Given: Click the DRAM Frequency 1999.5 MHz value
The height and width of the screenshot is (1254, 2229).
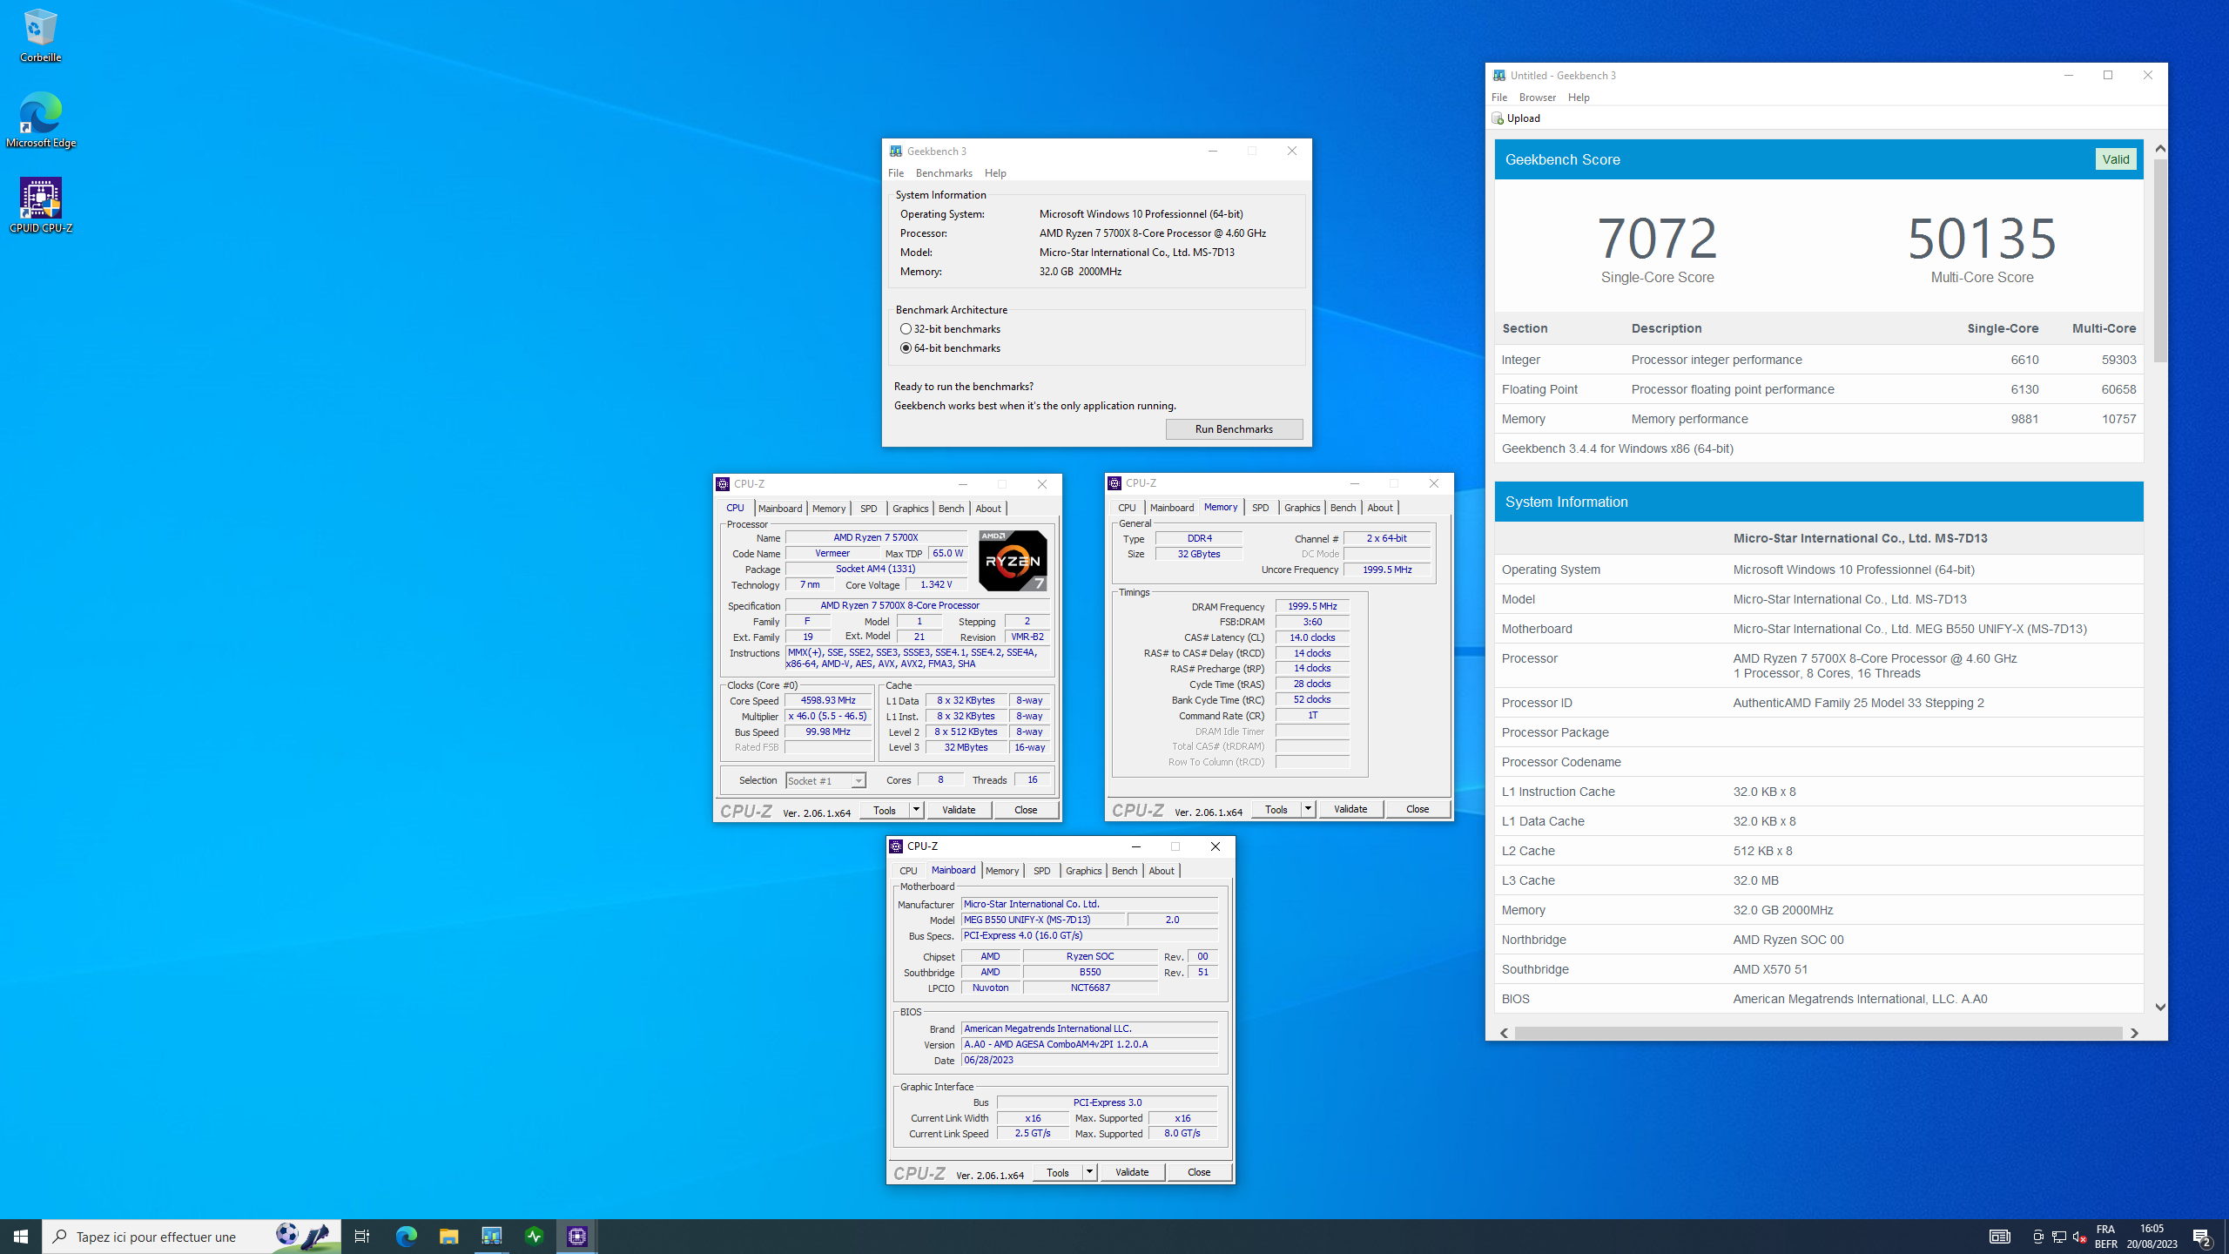Looking at the screenshot, I should coord(1312,606).
